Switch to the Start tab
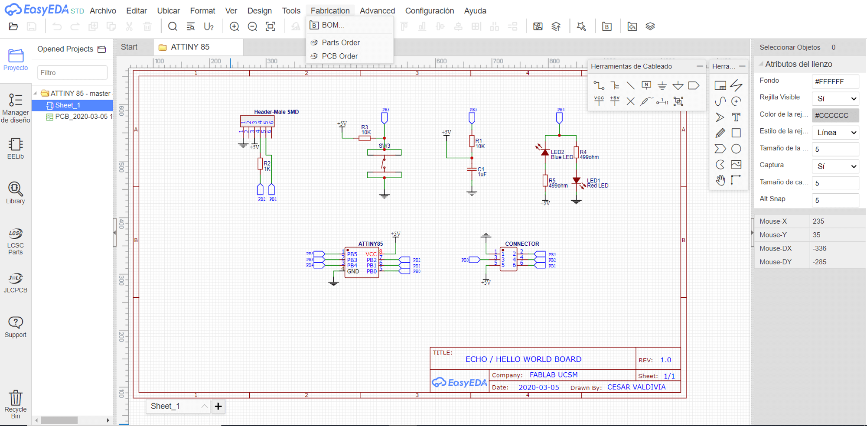867x426 pixels. 129,47
